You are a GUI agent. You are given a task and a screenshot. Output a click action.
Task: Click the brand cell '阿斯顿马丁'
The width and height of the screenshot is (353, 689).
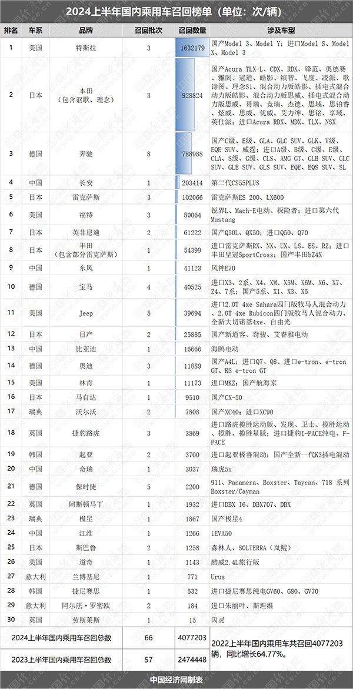tap(86, 505)
